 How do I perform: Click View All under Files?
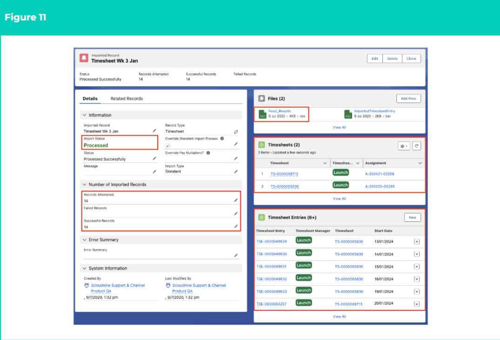click(339, 127)
